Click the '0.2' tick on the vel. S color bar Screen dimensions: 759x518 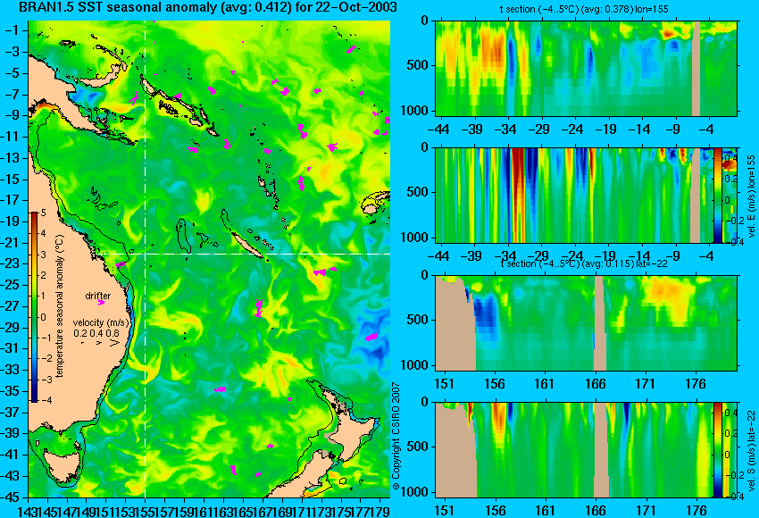tap(730, 433)
